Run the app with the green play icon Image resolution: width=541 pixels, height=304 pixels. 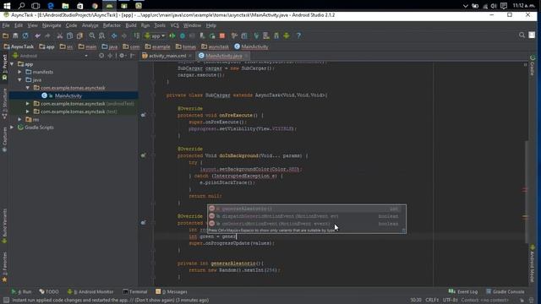(172, 35)
